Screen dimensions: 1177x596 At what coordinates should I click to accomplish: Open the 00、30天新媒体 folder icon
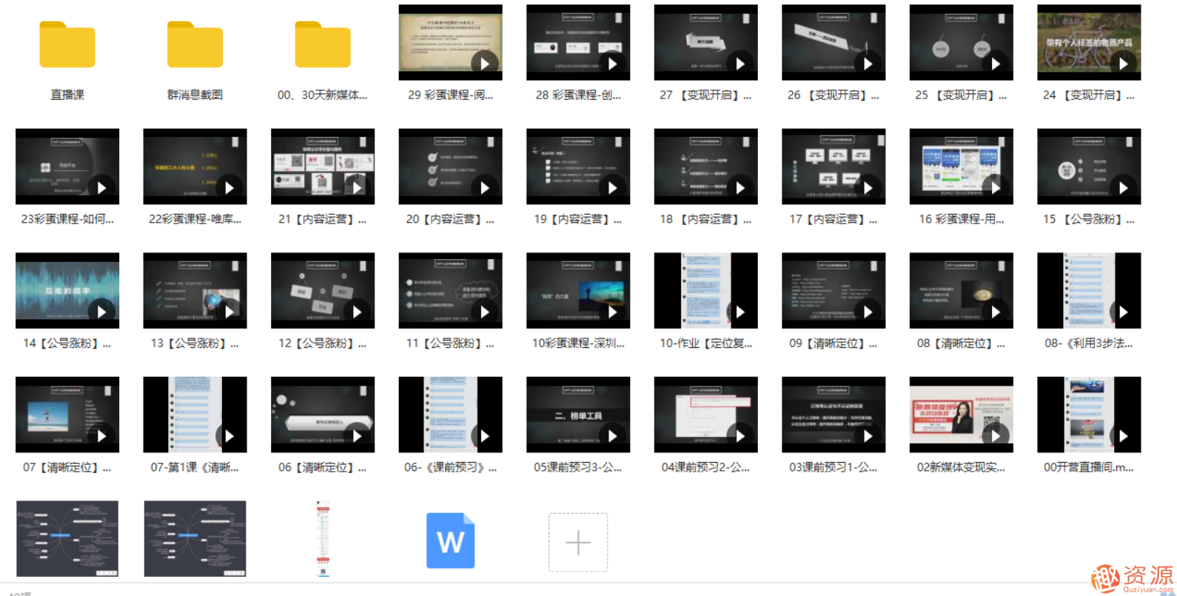tap(323, 44)
